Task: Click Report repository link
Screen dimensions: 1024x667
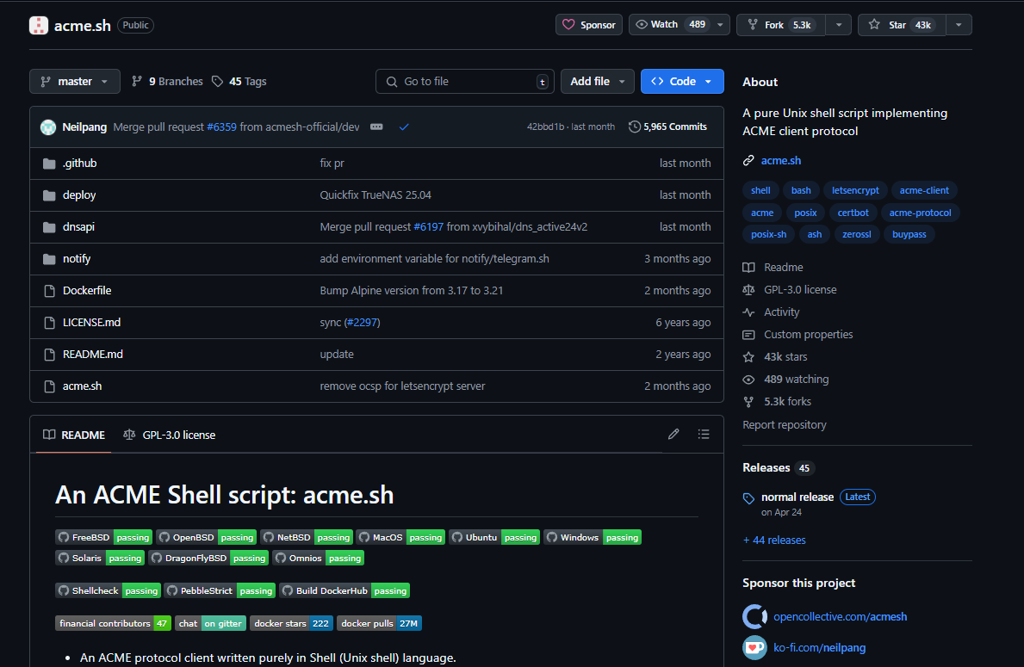Action: pyautogui.click(x=785, y=425)
